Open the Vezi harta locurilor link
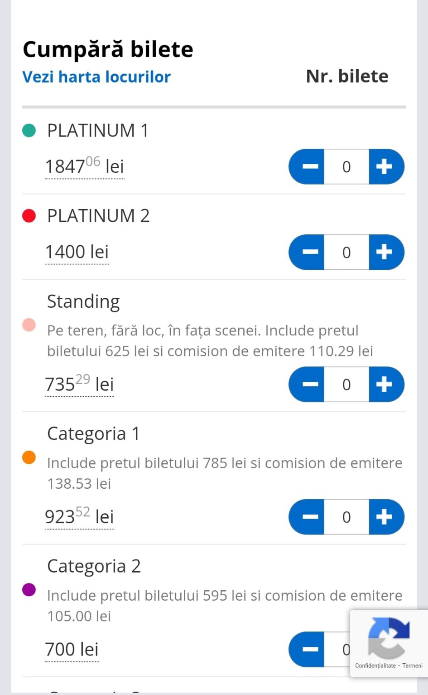This screenshot has width=428, height=695. 96,77
